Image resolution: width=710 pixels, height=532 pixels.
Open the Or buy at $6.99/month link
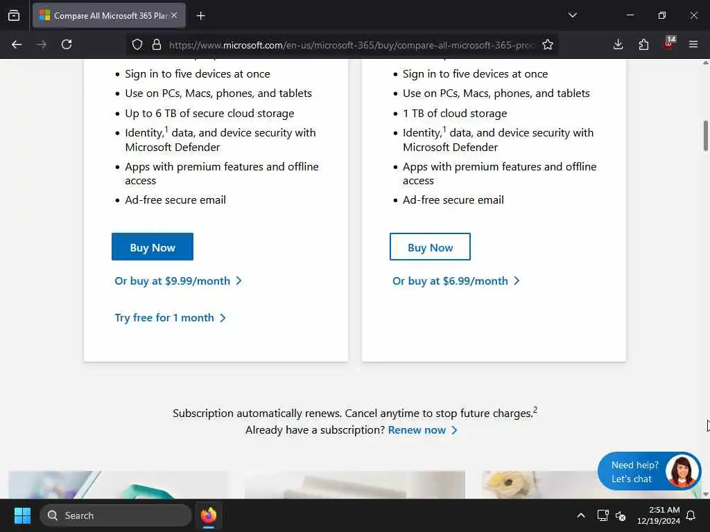(456, 281)
